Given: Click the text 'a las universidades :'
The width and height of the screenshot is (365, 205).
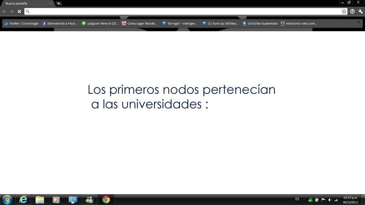Looking at the screenshot, I should 150,104.
